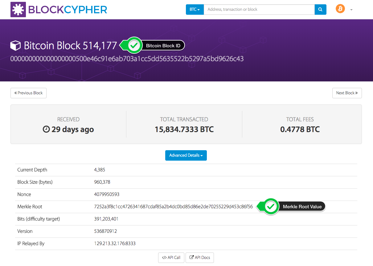Click the clock icon next to 29 days ago
The image size is (373, 266).
point(46,129)
